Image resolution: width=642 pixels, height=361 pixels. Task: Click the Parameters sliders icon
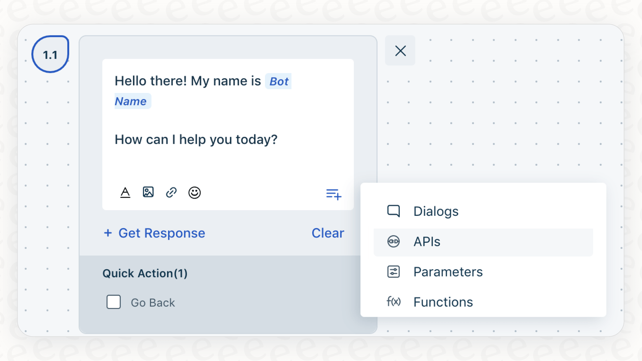[x=394, y=272]
